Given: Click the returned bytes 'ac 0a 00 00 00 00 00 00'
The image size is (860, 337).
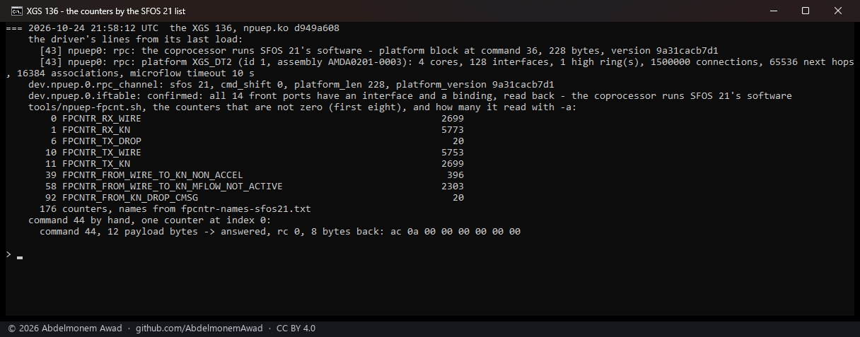Looking at the screenshot, I should pos(455,232).
